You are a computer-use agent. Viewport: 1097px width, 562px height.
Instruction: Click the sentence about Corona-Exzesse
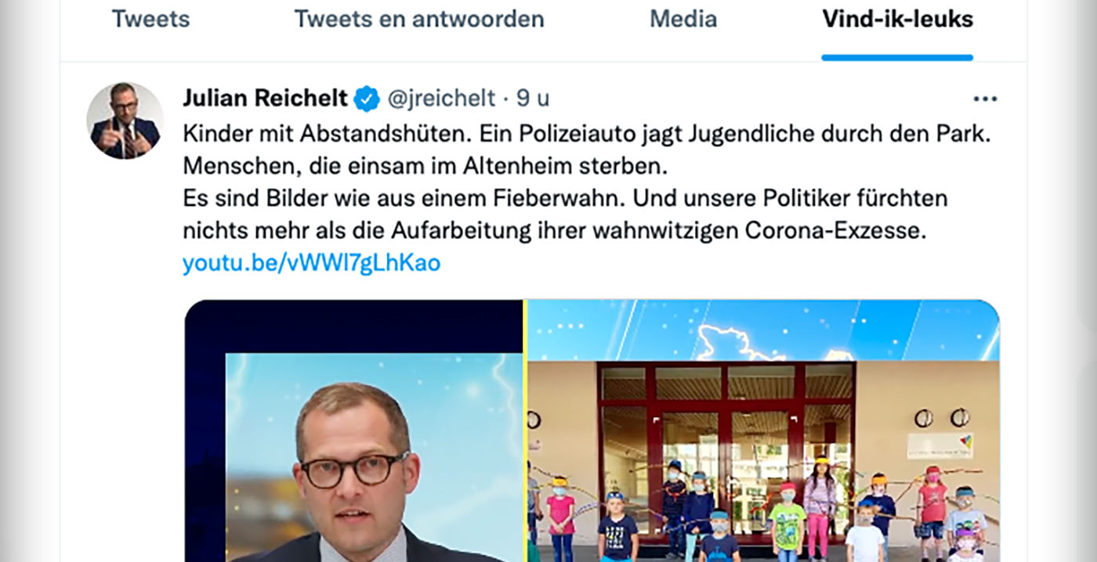pos(555,231)
